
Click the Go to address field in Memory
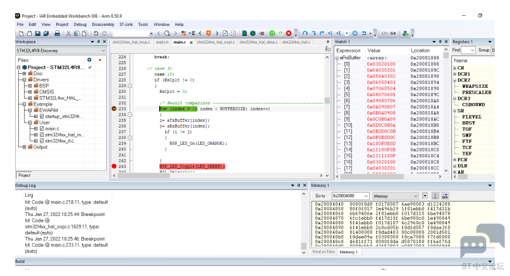pyautogui.click(x=350, y=196)
